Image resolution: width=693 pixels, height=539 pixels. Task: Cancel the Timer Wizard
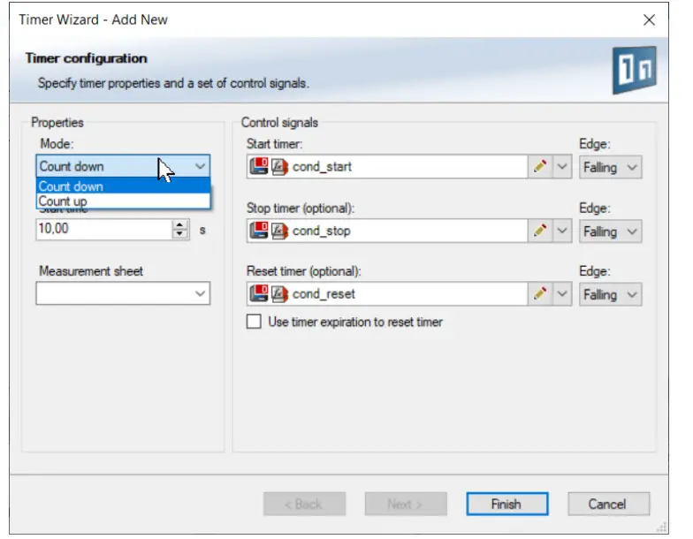pos(608,504)
